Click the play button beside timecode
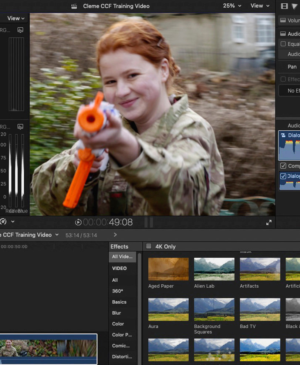The width and height of the screenshot is (300, 365). coord(78,222)
